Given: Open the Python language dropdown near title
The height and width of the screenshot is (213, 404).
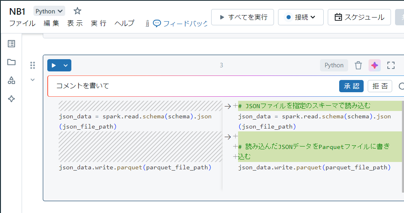Looking at the screenshot, I should 49,11.
